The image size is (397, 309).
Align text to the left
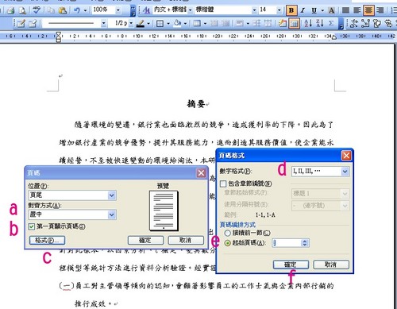357,10
